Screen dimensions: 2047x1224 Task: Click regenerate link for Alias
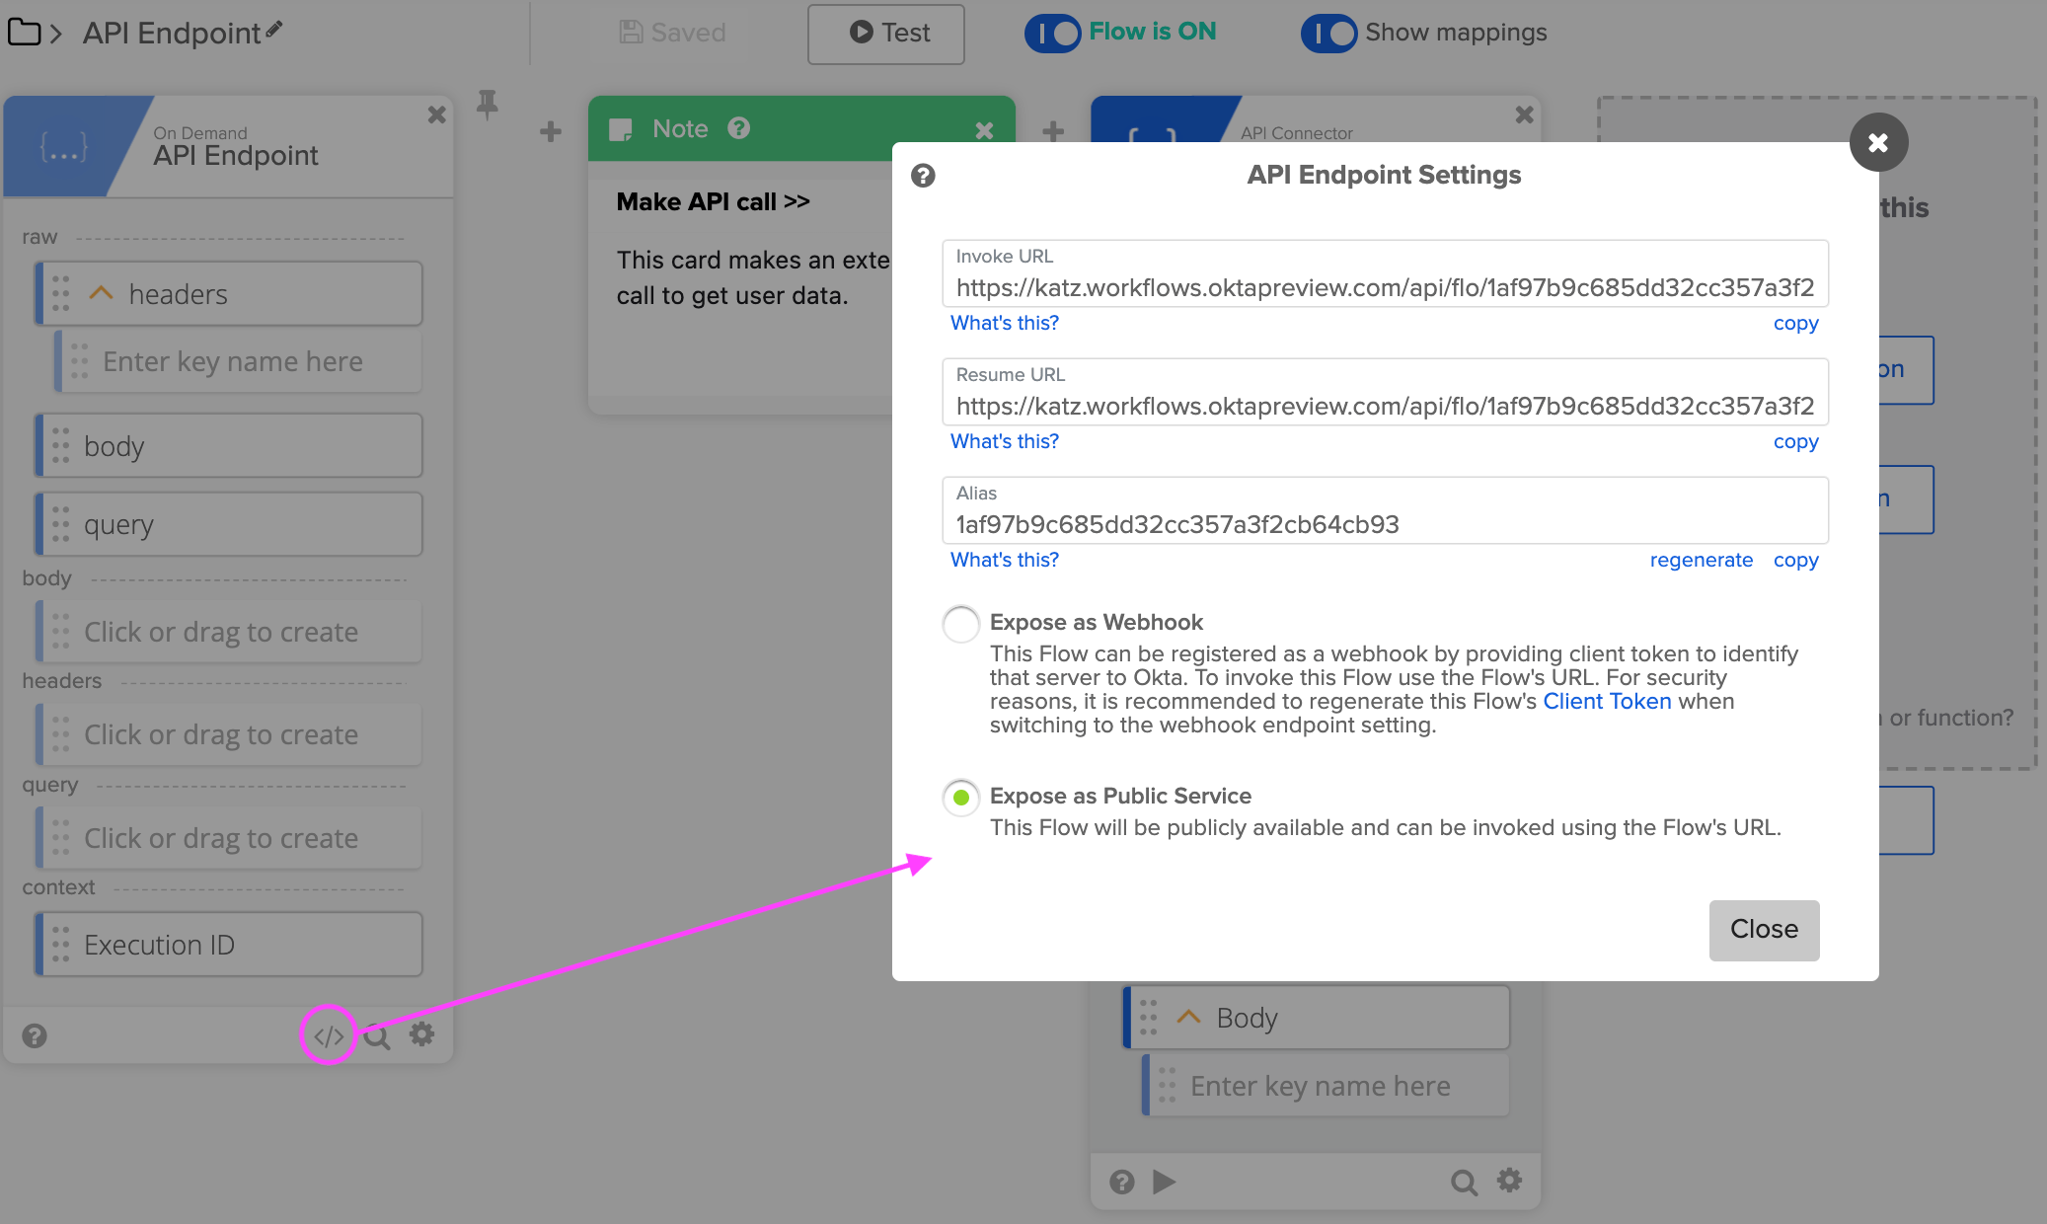pyautogui.click(x=1701, y=561)
